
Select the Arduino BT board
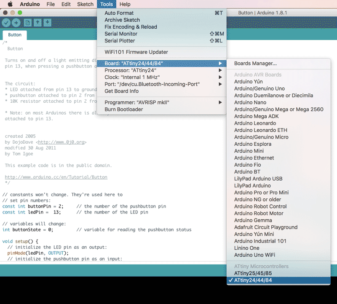point(278,172)
